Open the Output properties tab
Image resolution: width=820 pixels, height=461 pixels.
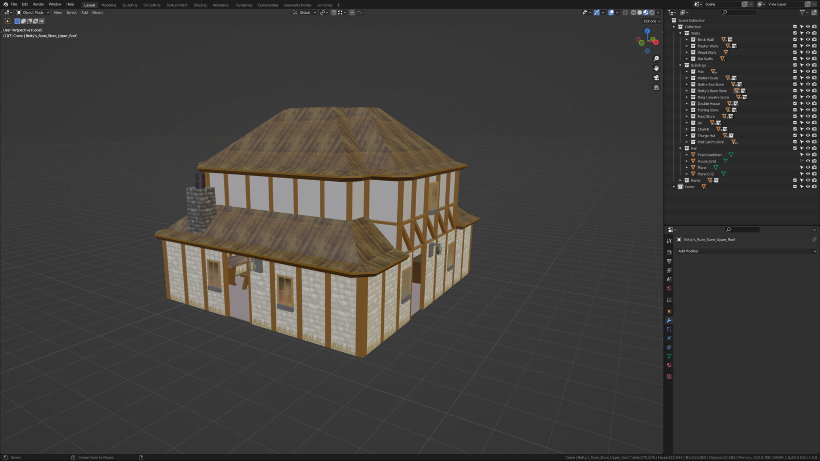tap(669, 261)
